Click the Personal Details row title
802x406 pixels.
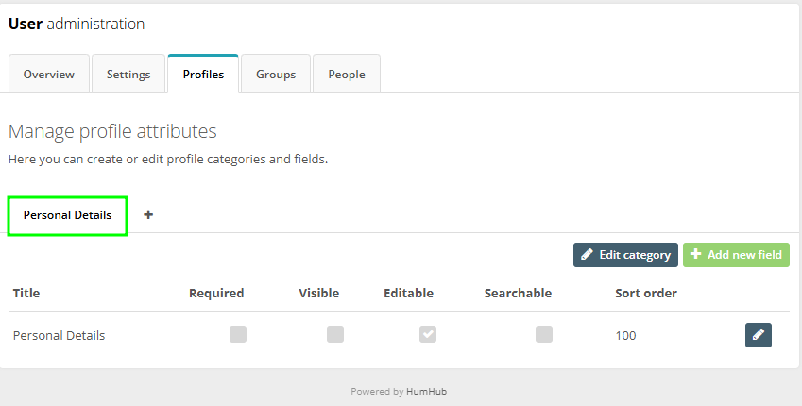pyautogui.click(x=59, y=335)
